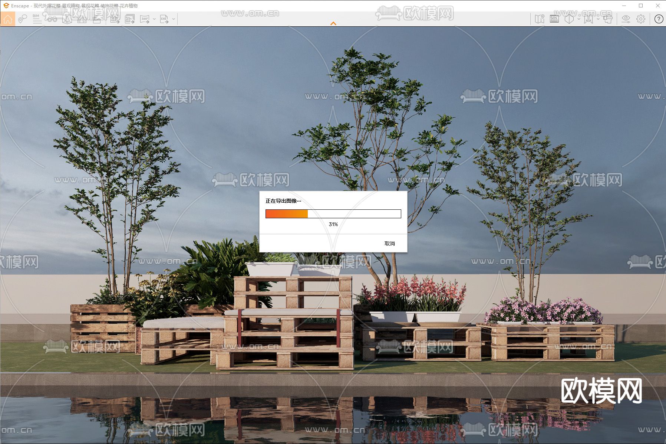Minimize the Enscape window

(x=624, y=6)
